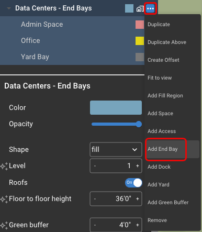
Task: Click sparkle icon beside Floor to floor height
Action: click(x=4, y=199)
